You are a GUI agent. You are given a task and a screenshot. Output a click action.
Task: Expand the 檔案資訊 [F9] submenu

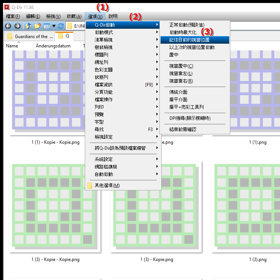click(x=123, y=85)
